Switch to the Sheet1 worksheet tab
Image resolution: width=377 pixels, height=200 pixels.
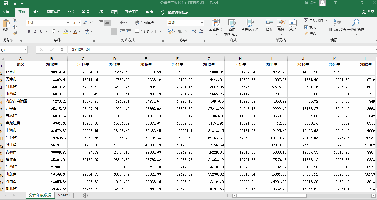[64, 195]
